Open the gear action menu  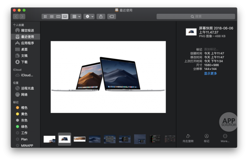coord(89,17)
